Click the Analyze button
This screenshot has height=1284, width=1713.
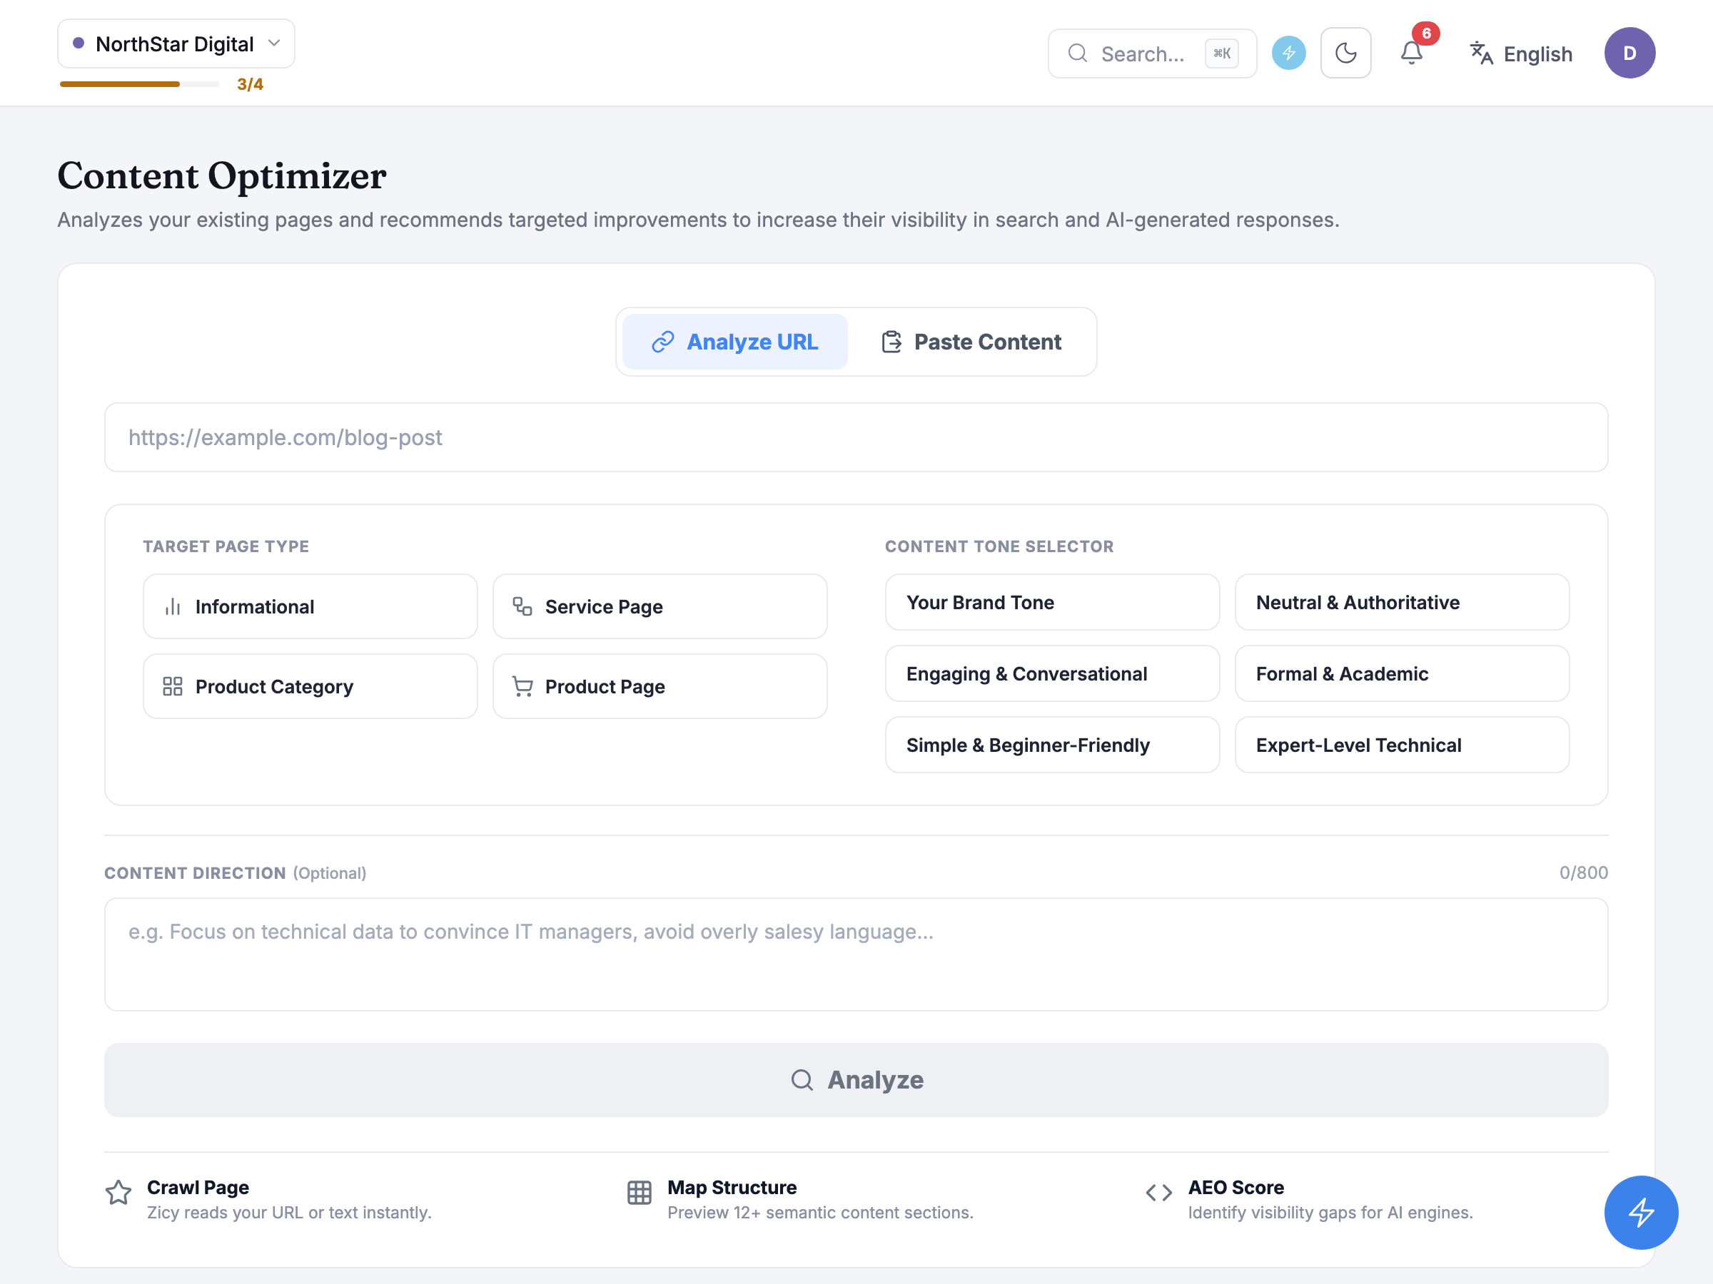coord(856,1081)
